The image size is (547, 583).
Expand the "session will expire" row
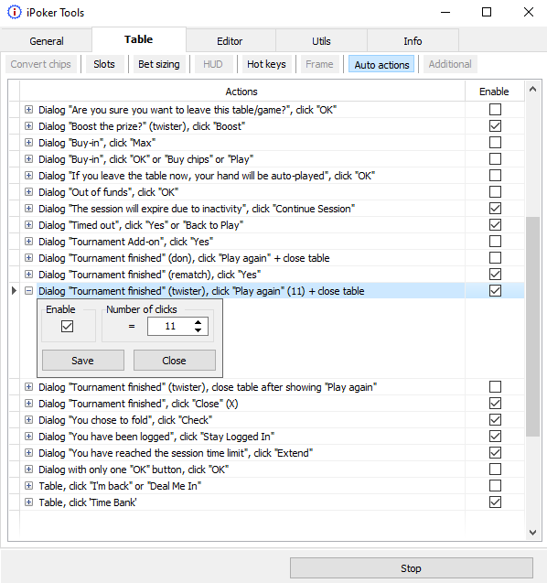click(28, 209)
